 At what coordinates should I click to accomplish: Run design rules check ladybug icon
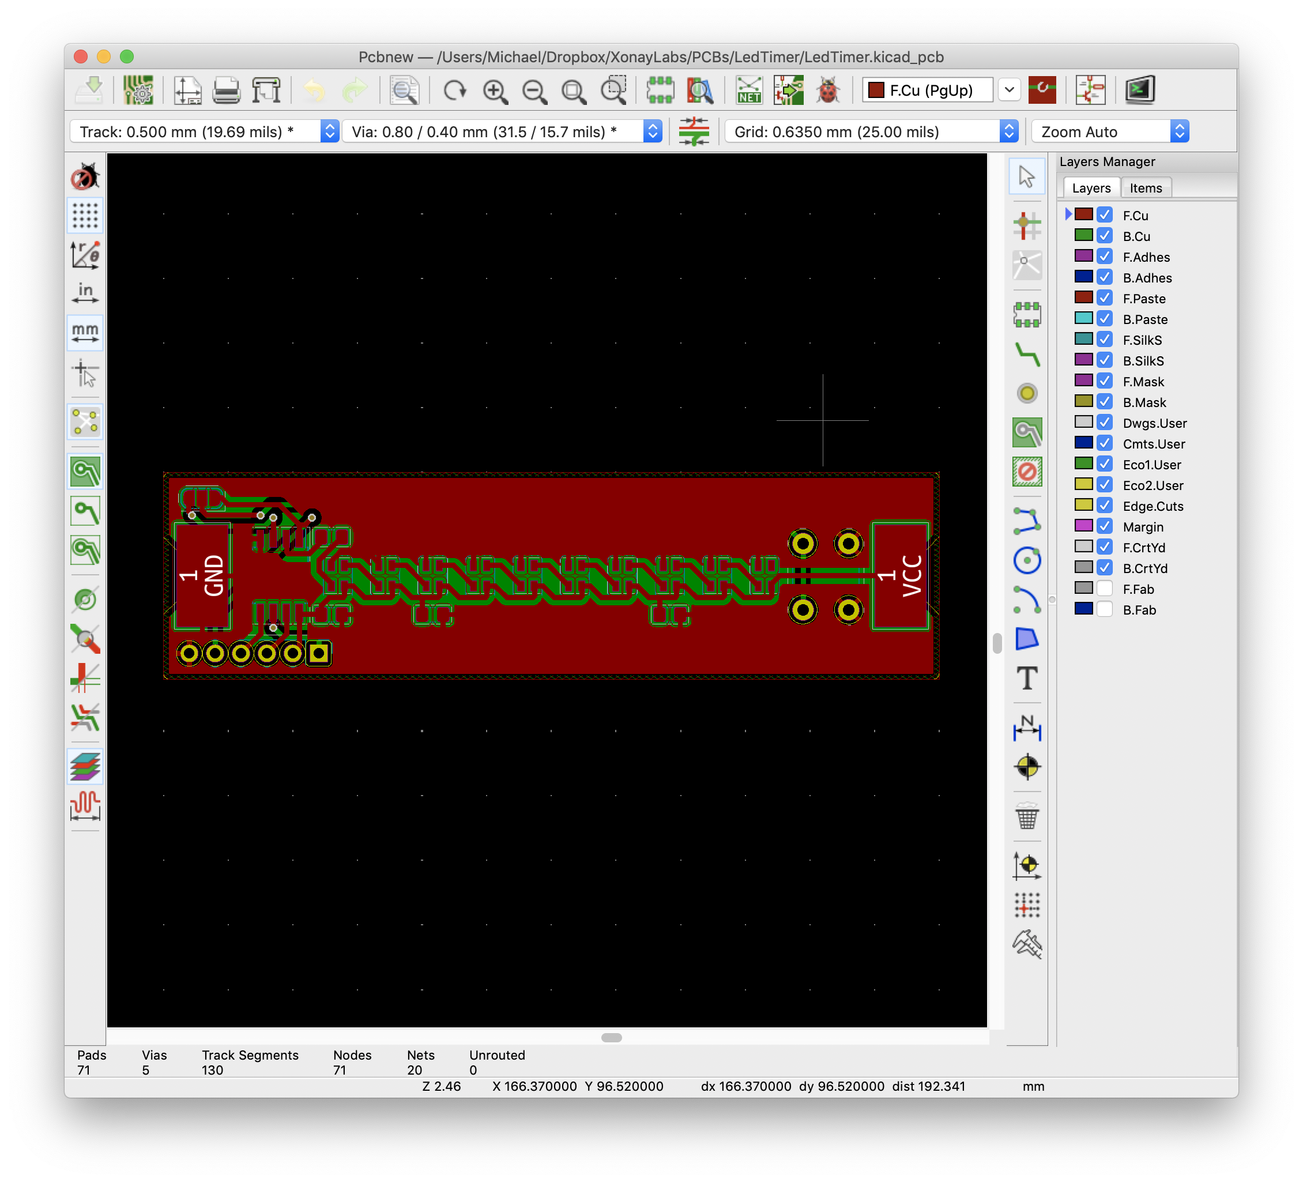point(828,91)
